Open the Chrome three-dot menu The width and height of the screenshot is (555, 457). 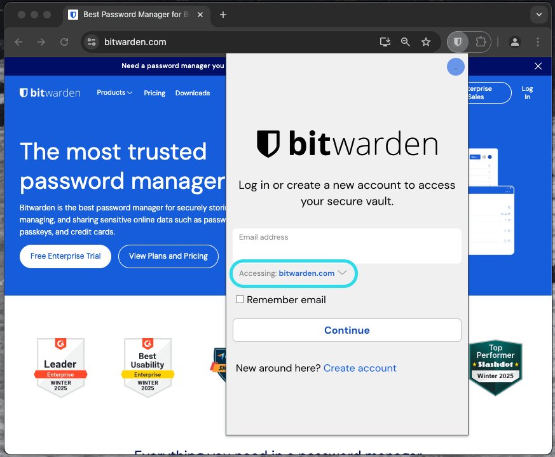[x=538, y=41]
